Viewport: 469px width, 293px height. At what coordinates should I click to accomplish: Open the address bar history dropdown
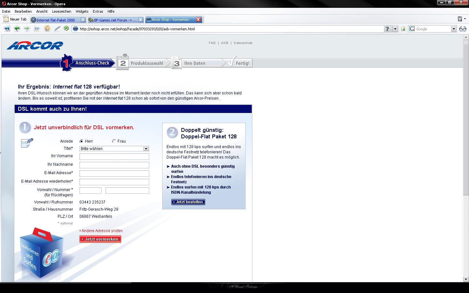395,29
